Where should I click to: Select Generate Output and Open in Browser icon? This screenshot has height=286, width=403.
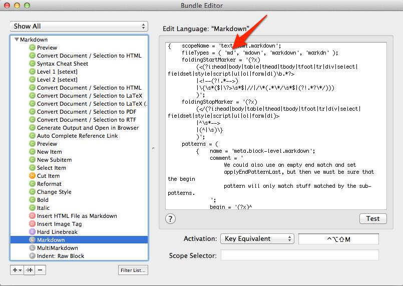click(x=32, y=127)
